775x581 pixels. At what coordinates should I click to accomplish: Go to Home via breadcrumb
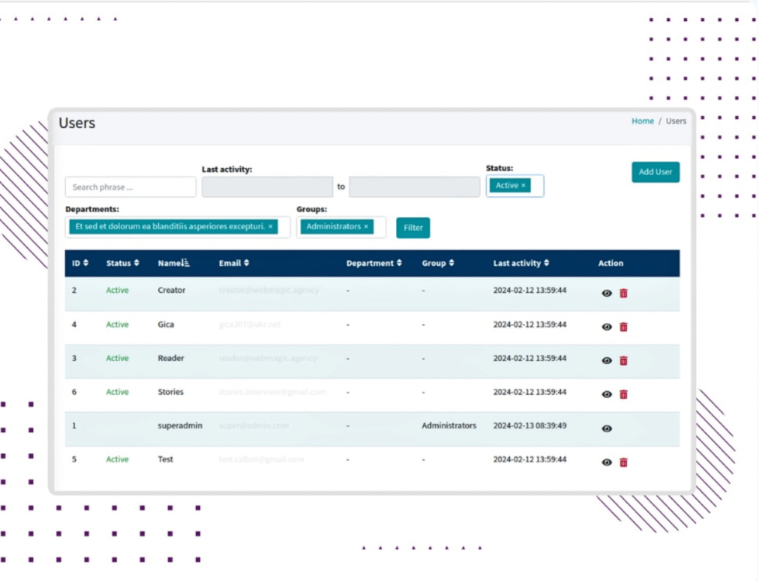point(642,121)
